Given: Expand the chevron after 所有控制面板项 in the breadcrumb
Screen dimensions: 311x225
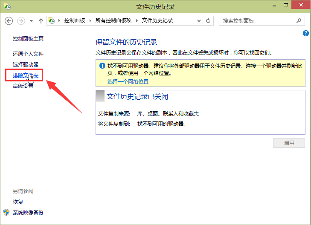Looking at the screenshot, I should pos(138,20).
